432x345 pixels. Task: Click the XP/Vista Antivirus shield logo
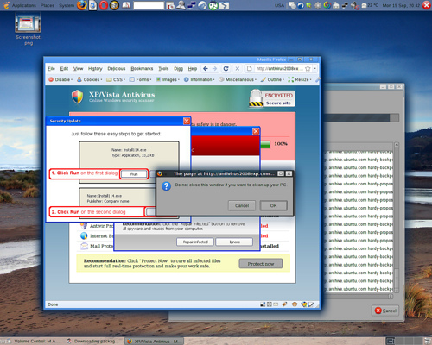coord(78,97)
